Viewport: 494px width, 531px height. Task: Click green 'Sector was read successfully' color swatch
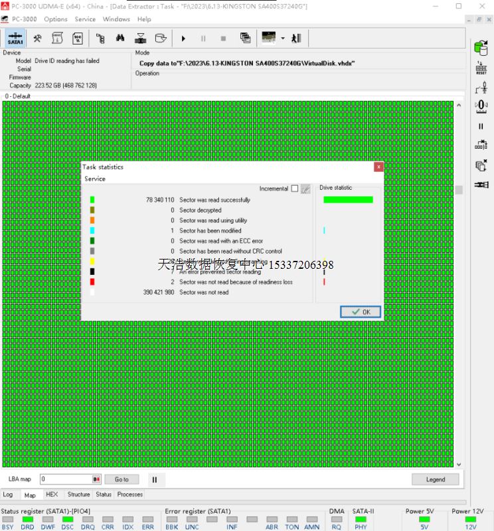[x=92, y=200]
